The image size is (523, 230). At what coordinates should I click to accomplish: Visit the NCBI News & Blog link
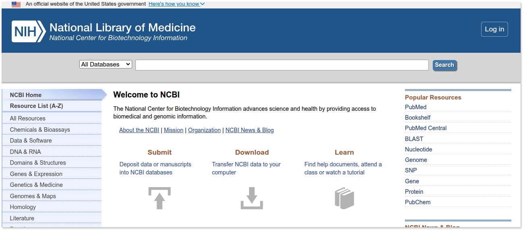pos(249,130)
